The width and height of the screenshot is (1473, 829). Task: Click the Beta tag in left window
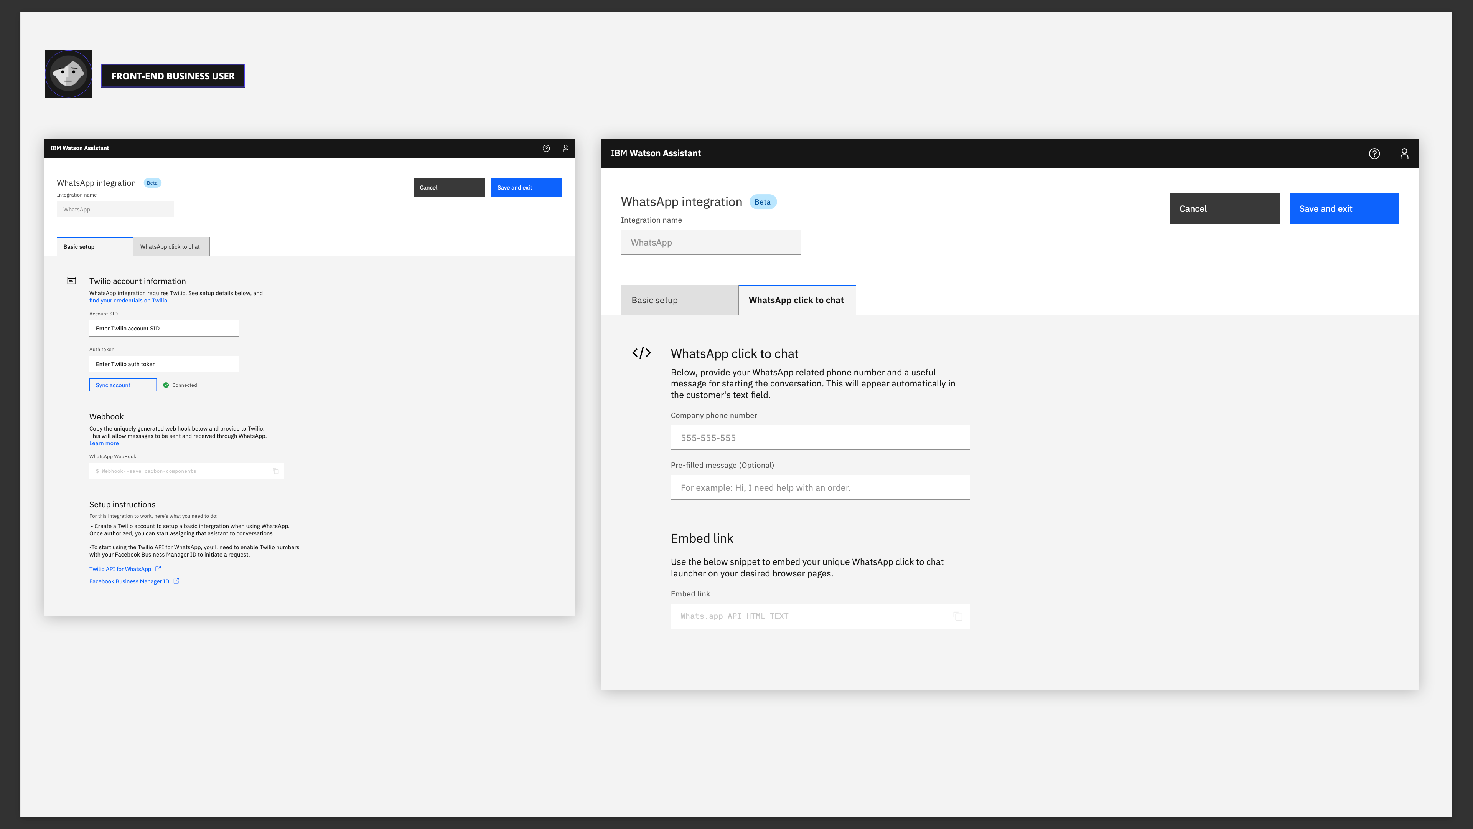tap(152, 183)
